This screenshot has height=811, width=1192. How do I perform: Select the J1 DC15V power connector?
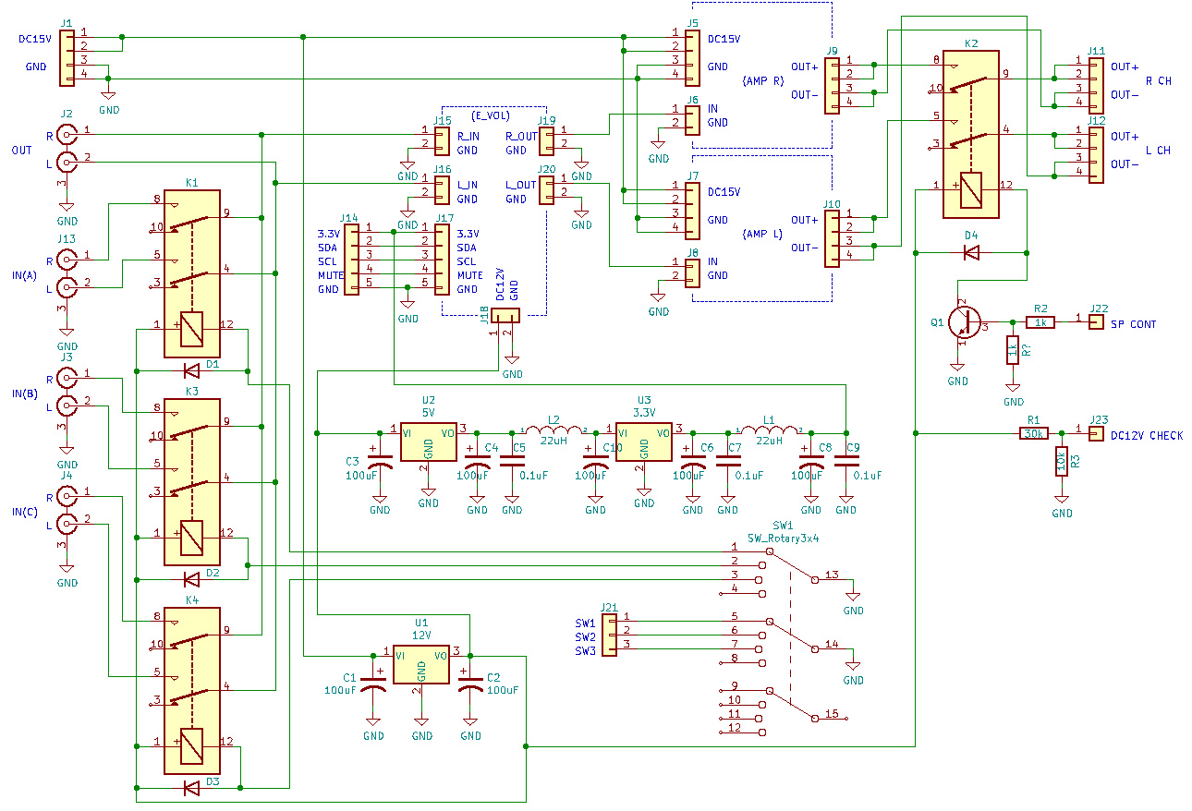[66, 55]
